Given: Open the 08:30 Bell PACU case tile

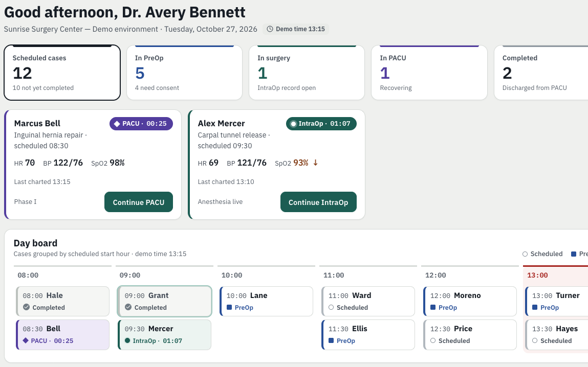Looking at the screenshot, I should click(62, 335).
